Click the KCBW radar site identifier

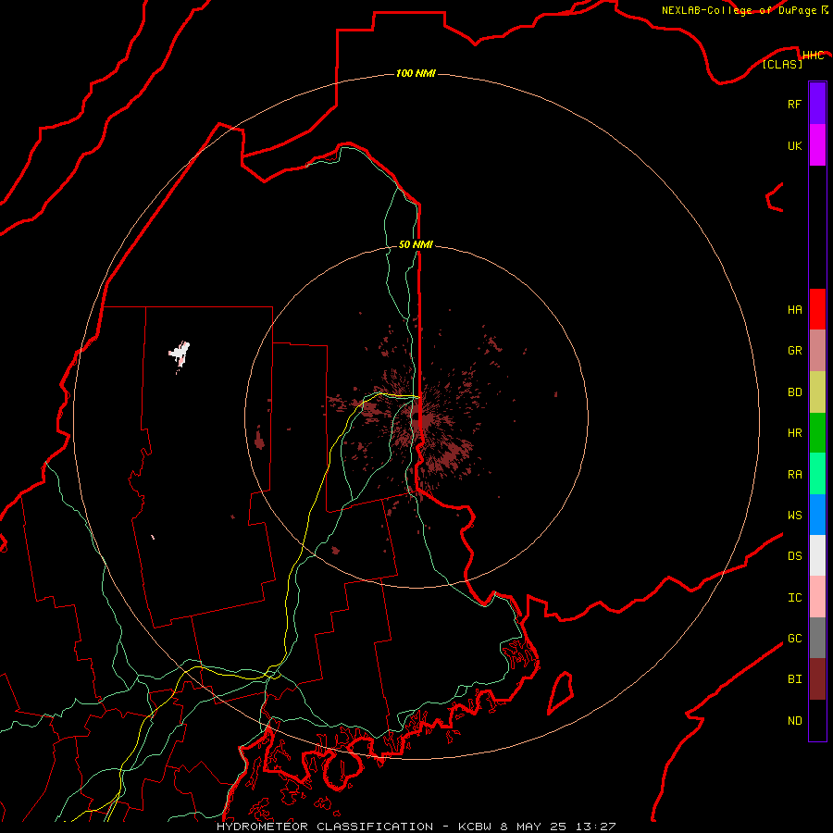click(475, 827)
